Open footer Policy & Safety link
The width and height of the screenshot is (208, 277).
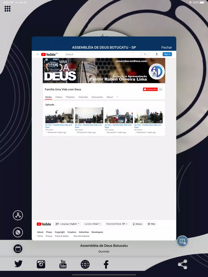[62, 236]
